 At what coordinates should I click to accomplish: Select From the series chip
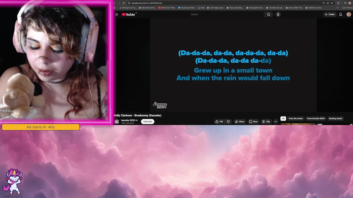tap(296, 119)
